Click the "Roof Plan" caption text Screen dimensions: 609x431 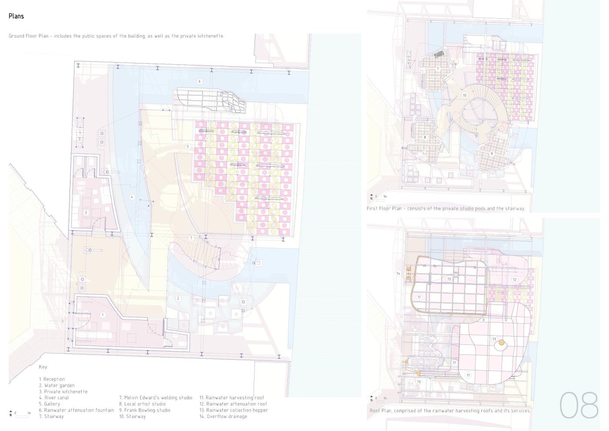pyautogui.click(x=450, y=411)
